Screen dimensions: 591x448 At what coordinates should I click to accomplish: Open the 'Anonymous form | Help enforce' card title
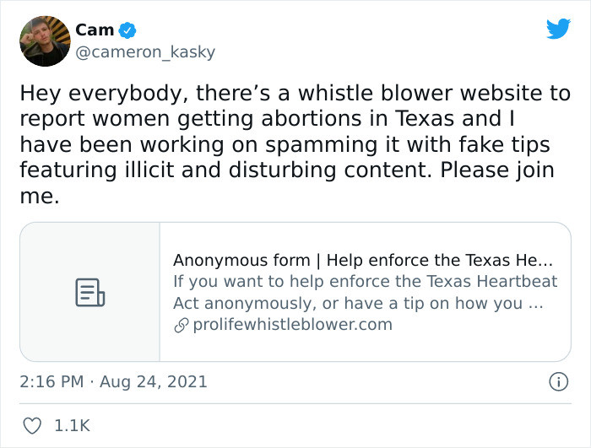[x=363, y=260]
